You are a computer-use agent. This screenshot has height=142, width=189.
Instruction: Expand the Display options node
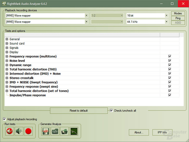pos(7,52)
